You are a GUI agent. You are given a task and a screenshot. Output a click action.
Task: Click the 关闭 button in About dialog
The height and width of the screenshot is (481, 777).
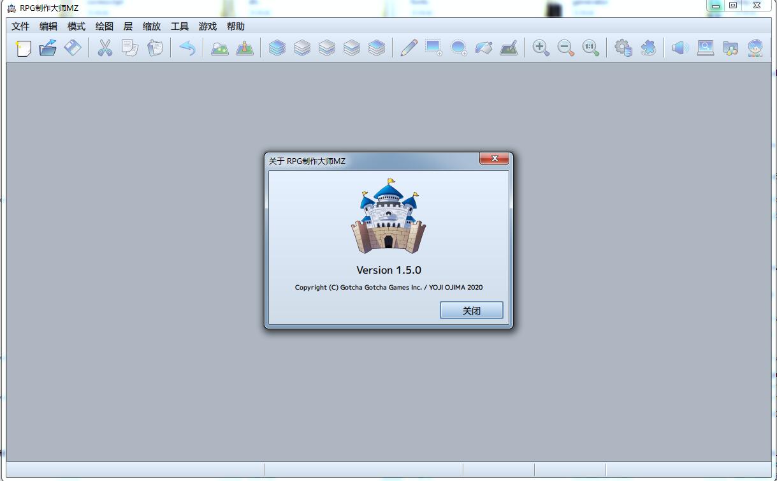click(472, 311)
